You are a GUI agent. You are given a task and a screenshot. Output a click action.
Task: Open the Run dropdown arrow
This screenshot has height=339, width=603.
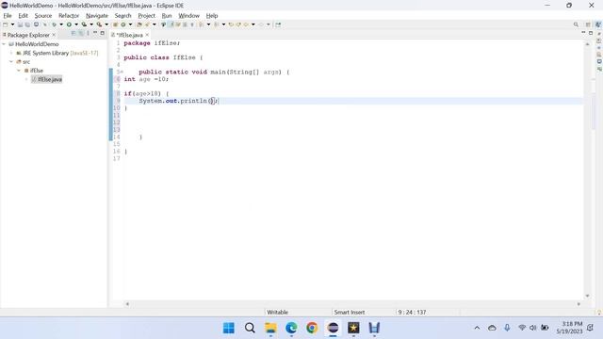pyautogui.click(x=76, y=24)
